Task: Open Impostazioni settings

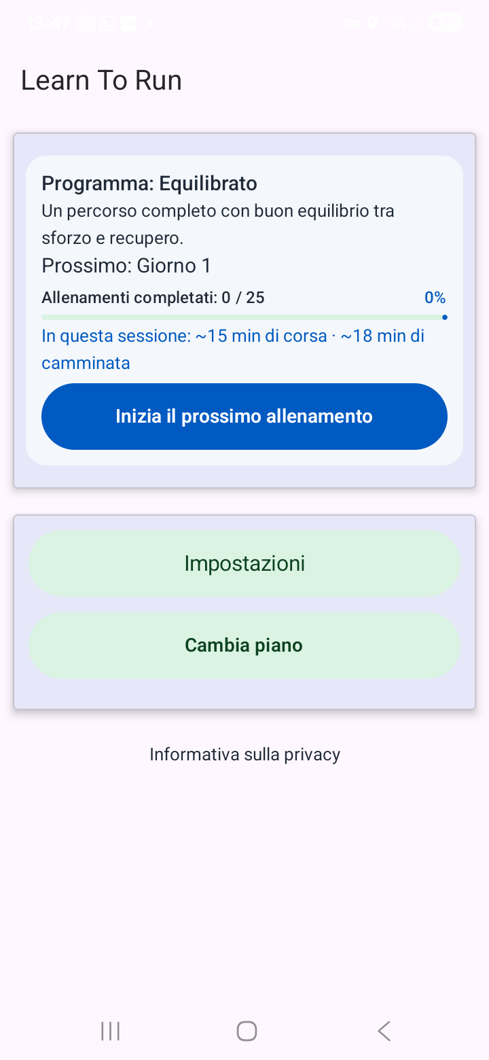Action: coord(244,563)
